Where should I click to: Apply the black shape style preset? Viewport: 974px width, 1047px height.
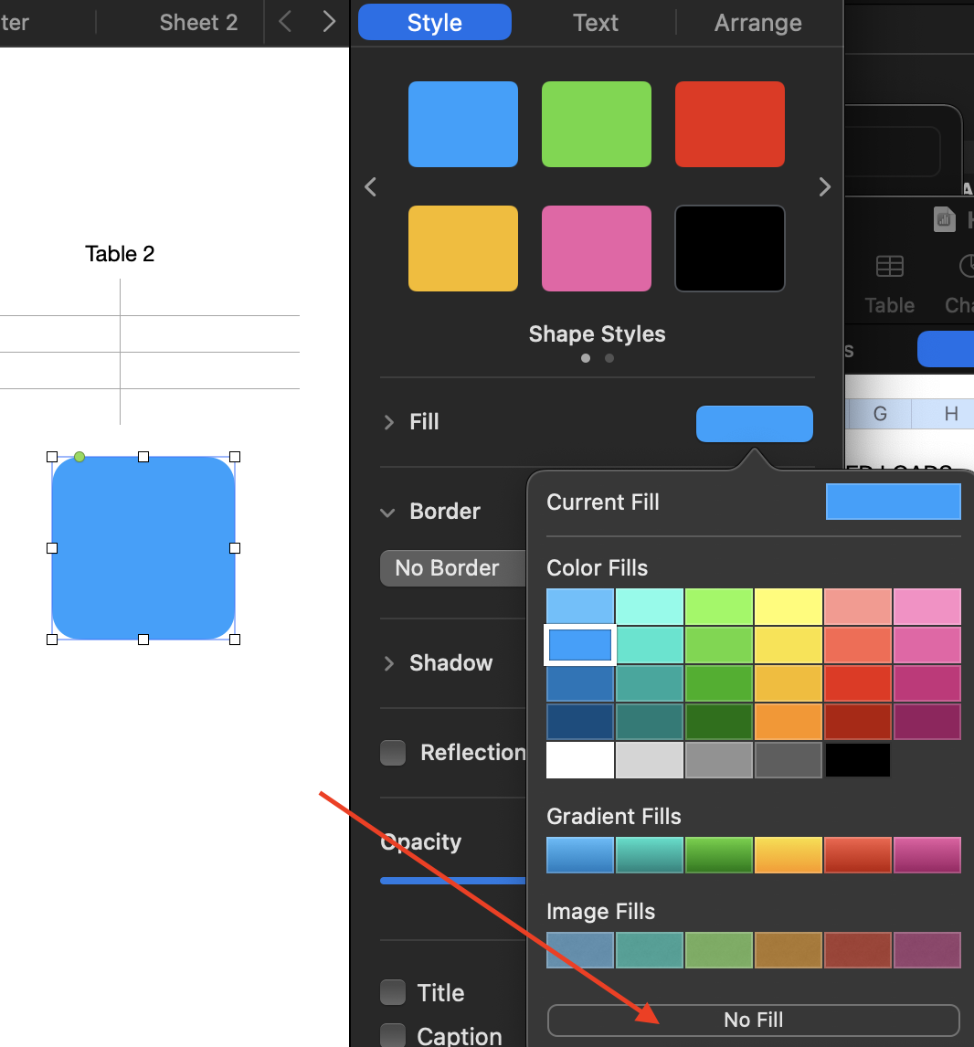(730, 249)
